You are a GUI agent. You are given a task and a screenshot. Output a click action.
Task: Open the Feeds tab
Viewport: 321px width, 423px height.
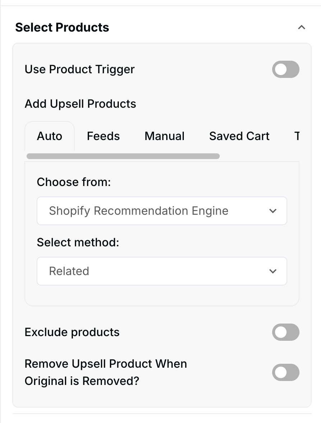coord(103,136)
